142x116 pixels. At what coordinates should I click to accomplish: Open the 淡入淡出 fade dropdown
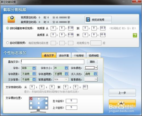pos(91,74)
